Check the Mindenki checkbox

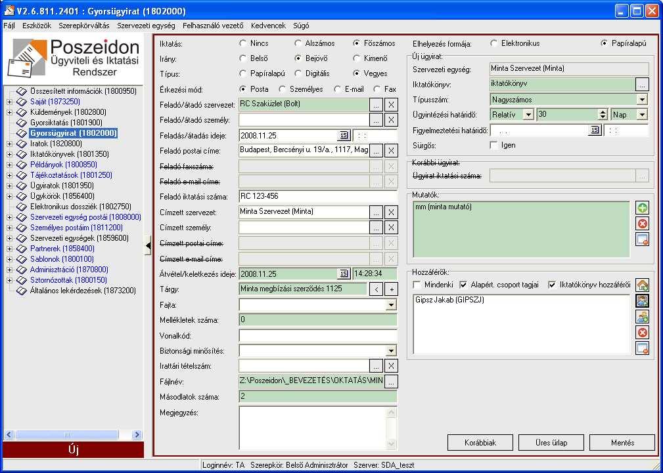pos(417,285)
